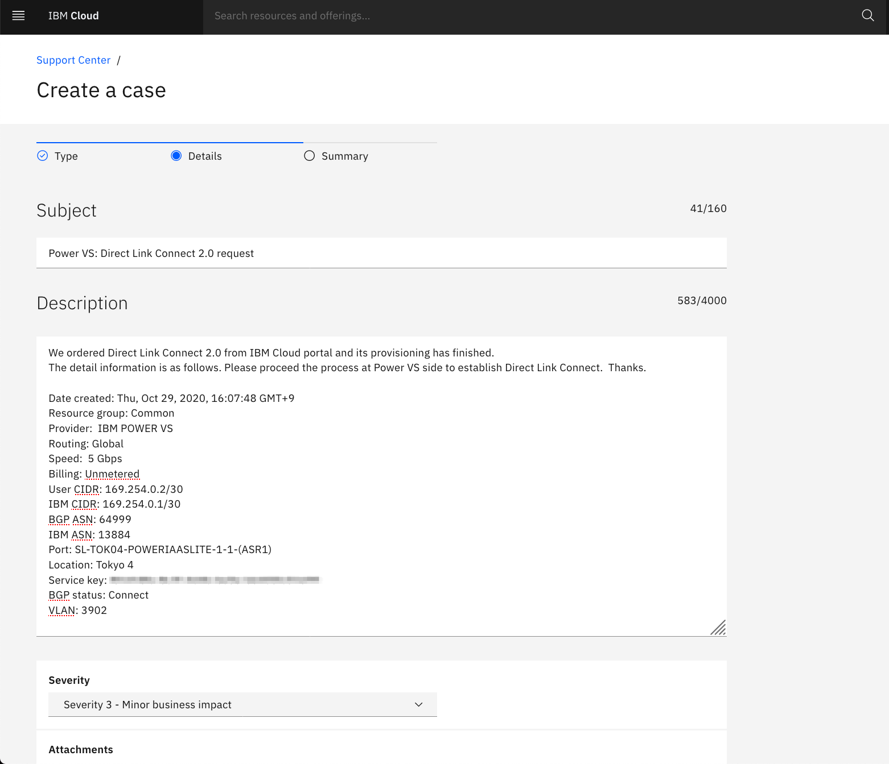This screenshot has width=889, height=764.
Task: Click the Attachments section label
Action: pyautogui.click(x=81, y=750)
